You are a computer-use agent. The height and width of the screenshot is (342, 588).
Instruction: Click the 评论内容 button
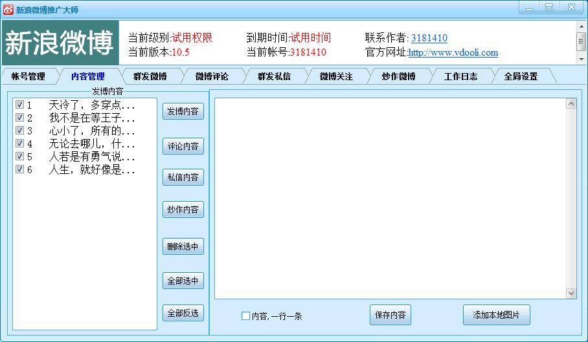tap(183, 146)
